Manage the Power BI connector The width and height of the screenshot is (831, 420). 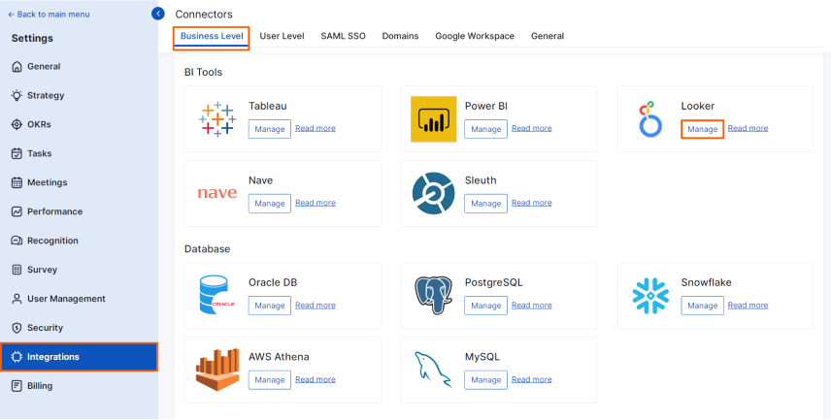(x=486, y=129)
